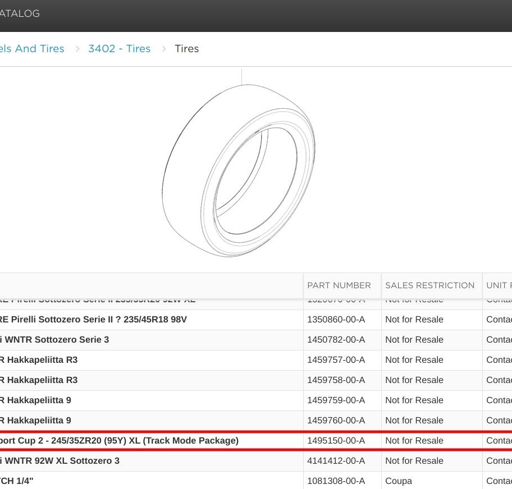Select the Sport Cup 2 Track Mode Package description

click(x=119, y=441)
